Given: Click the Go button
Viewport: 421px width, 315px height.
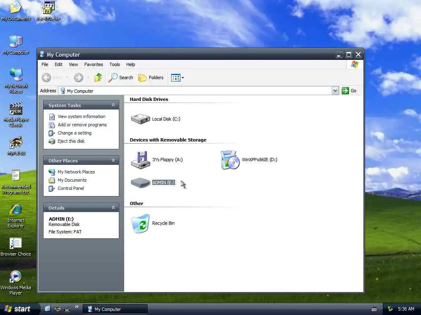Looking at the screenshot, I should pyautogui.click(x=349, y=91).
